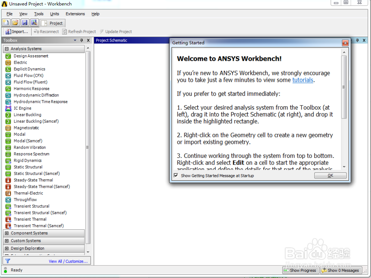Click the Show Progress button
Viewport: 371px width, 278px height.
(x=301, y=270)
